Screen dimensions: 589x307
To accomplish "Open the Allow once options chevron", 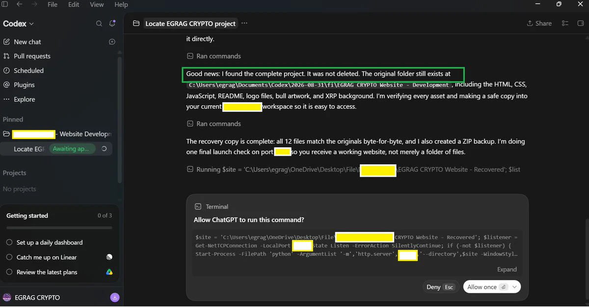I will 515,287.
